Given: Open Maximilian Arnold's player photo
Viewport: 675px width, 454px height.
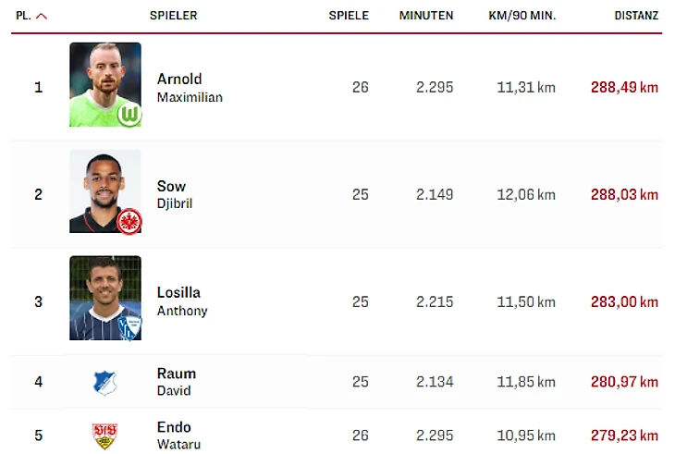Looking at the screenshot, I should 104,84.
